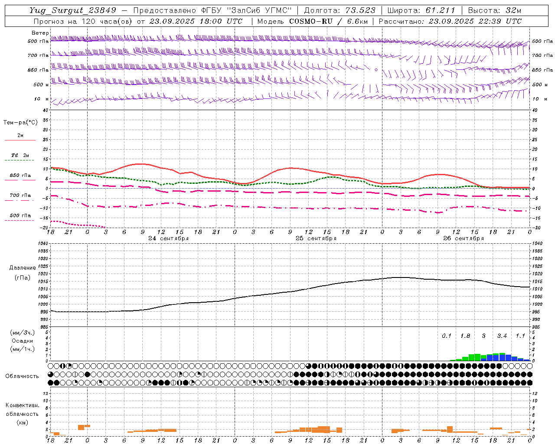
Task: Click the (мм/3ч.) precipitation unit label
Action: point(22,333)
